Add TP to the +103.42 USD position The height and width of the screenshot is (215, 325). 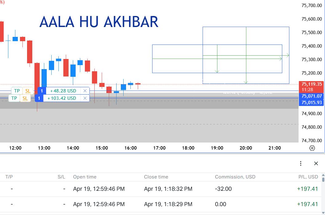point(14,98)
